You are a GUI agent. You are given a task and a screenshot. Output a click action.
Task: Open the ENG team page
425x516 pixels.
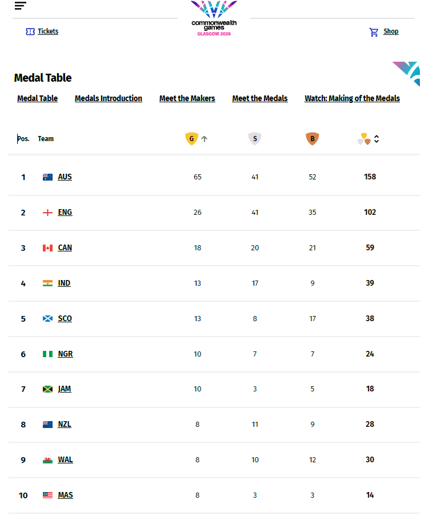click(x=65, y=212)
